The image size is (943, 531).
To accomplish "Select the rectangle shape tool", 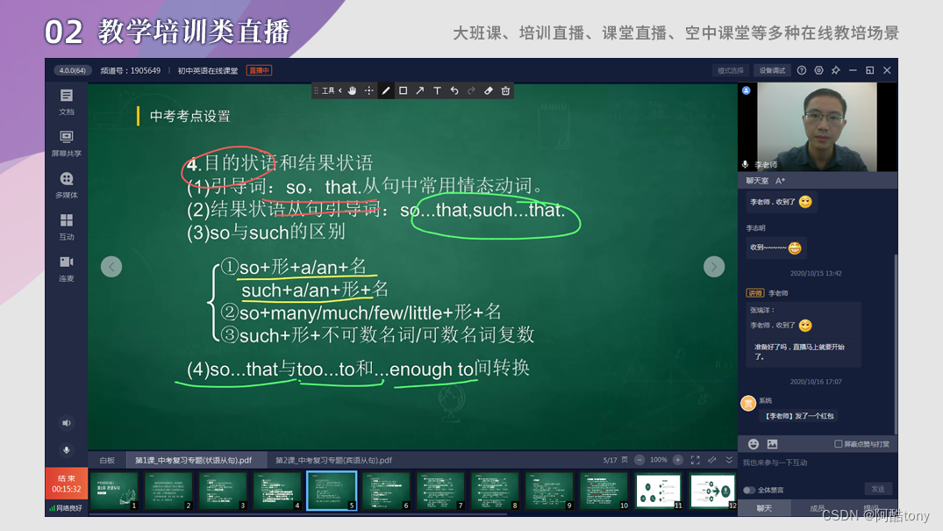I will (x=403, y=91).
